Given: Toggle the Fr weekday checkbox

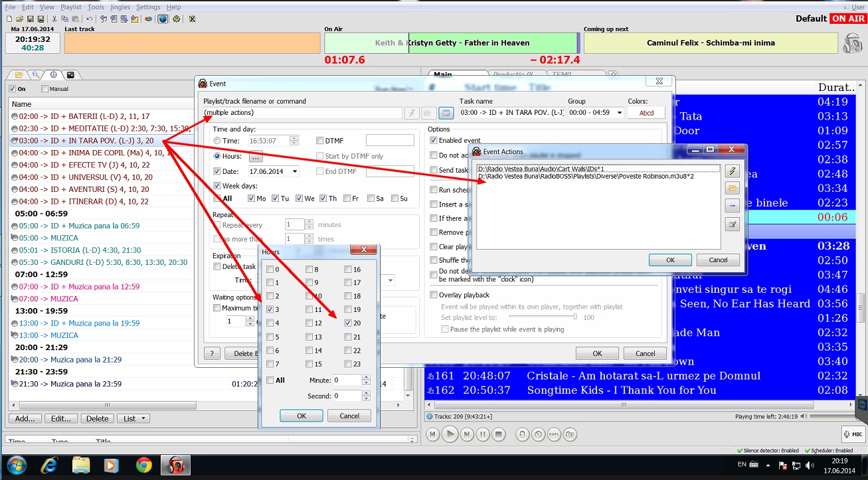Looking at the screenshot, I should pos(347,199).
